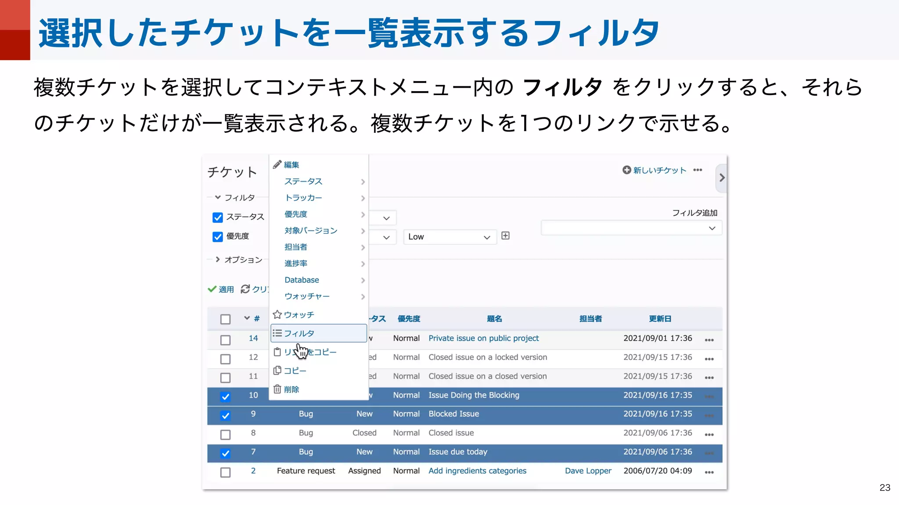Open ticket number 2 link

[x=253, y=470]
